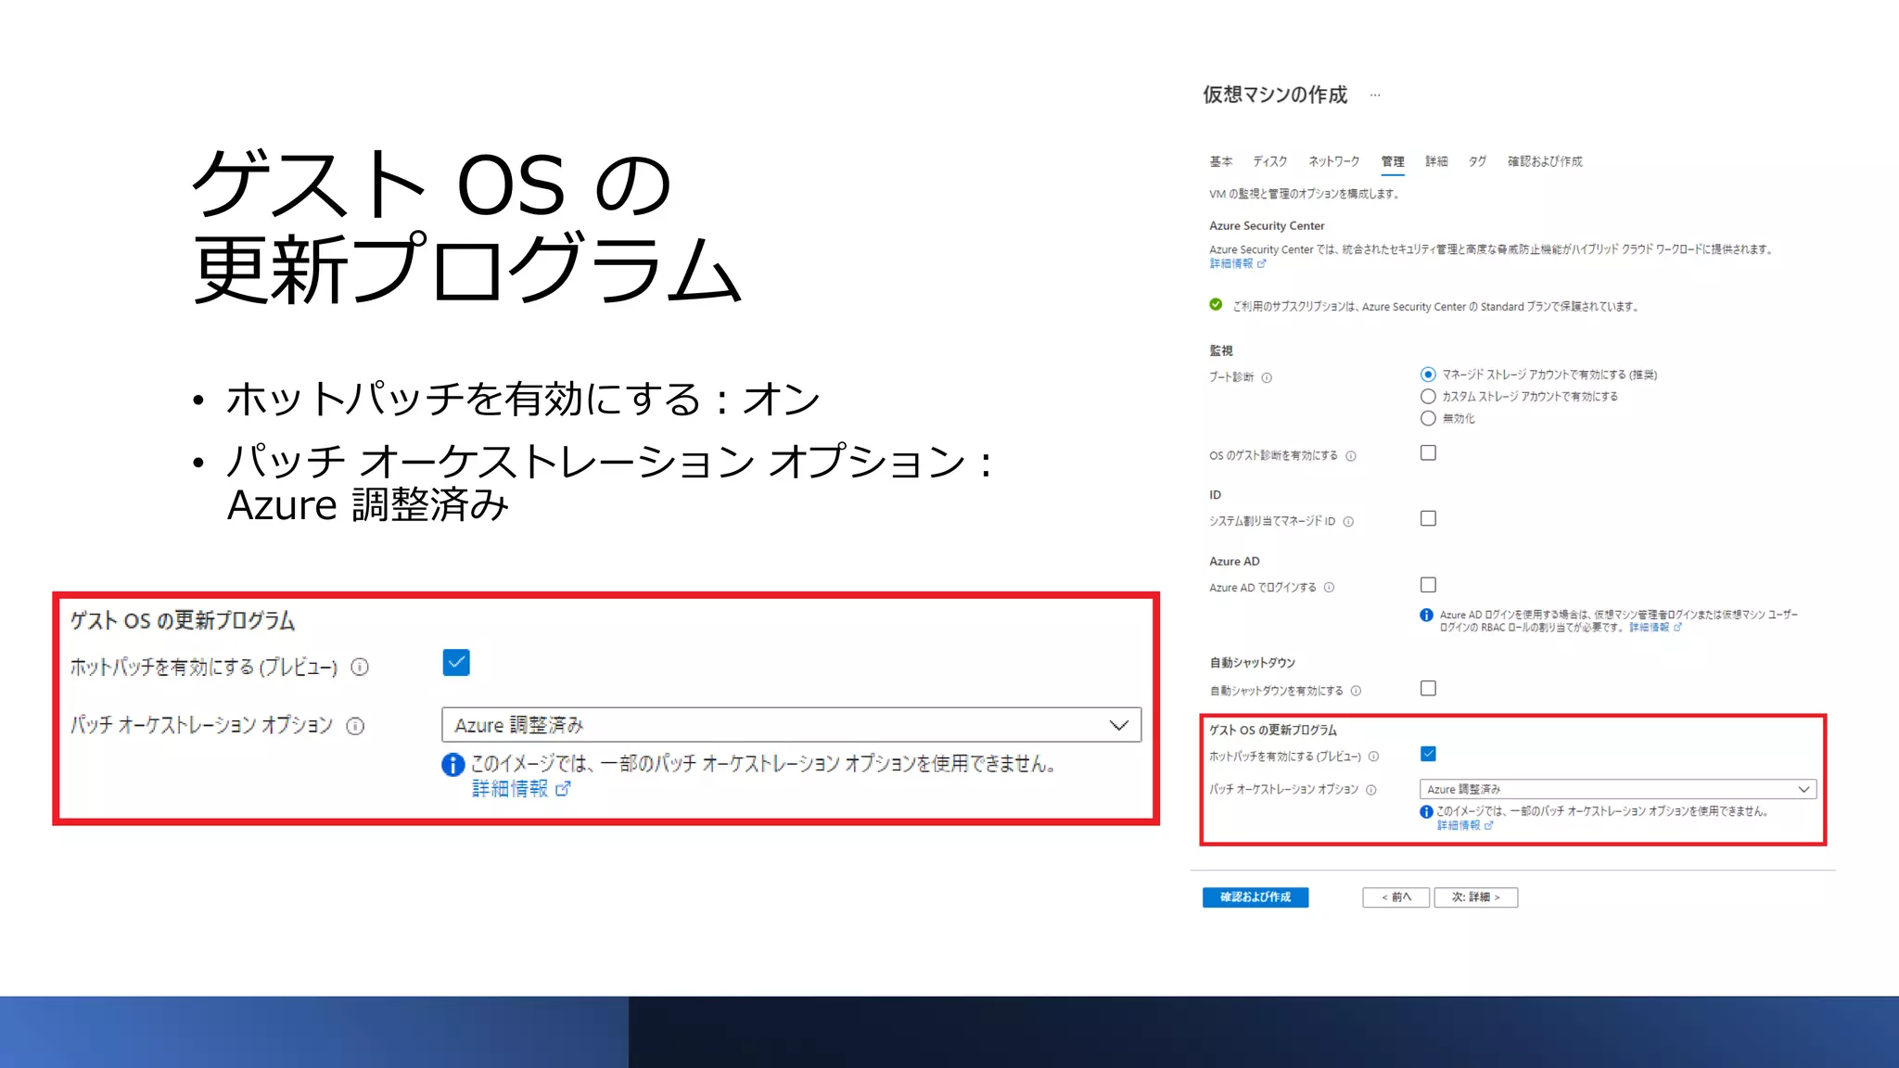The image size is (1899, 1068).
Task: Uncheck the ホットパッチを有効にする checkbox in portal
Action: [1428, 754]
